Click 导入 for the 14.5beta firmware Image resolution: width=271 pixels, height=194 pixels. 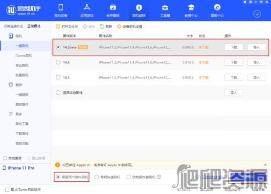pos(256,47)
